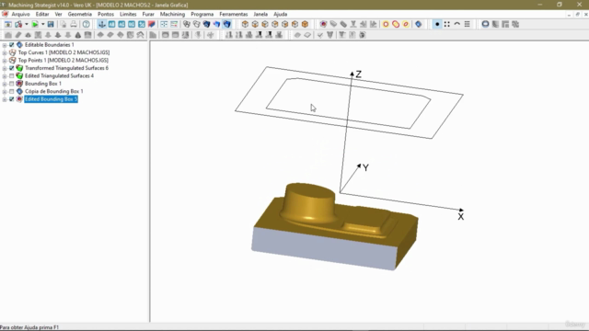The width and height of the screenshot is (589, 331).
Task: Uncheck Editable Boundaries 1 checkbox
Action: 12,45
